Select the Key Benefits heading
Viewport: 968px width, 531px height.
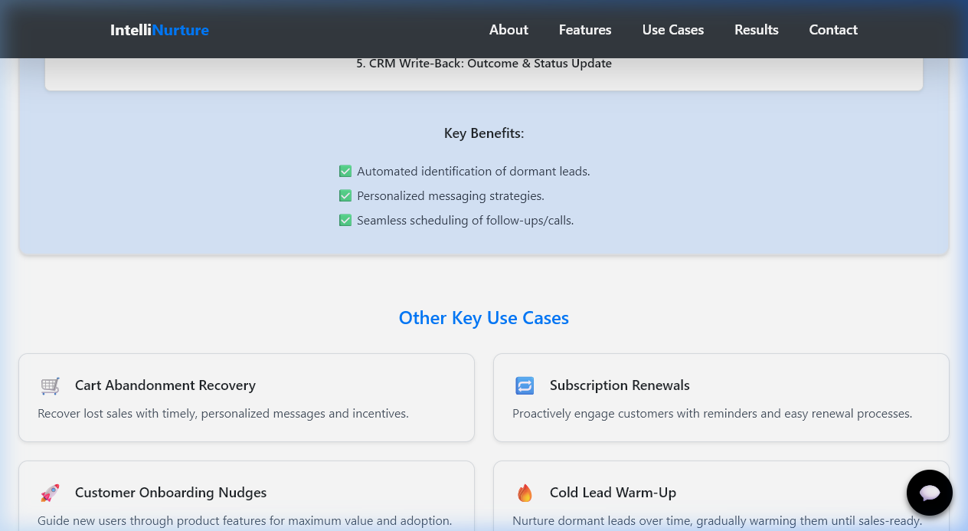(x=484, y=133)
